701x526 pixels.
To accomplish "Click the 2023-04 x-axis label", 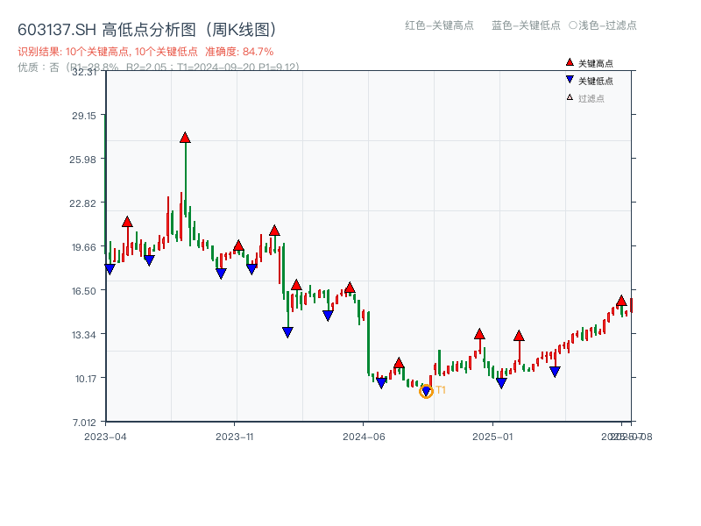I will (105, 437).
